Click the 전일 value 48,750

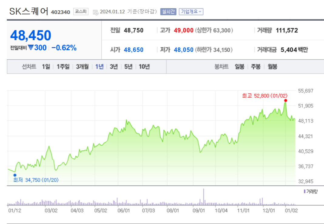coord(134,30)
